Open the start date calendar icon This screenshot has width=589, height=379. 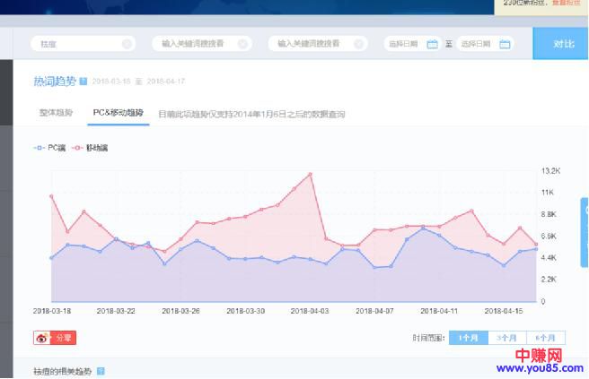(432, 44)
